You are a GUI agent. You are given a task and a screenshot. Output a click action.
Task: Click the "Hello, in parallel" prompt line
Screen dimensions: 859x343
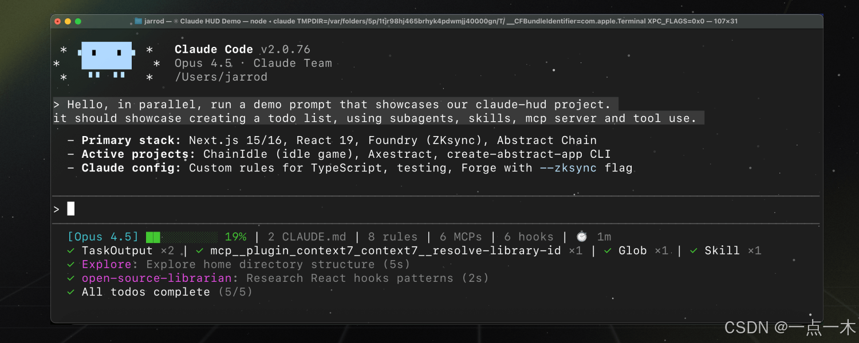coord(332,104)
